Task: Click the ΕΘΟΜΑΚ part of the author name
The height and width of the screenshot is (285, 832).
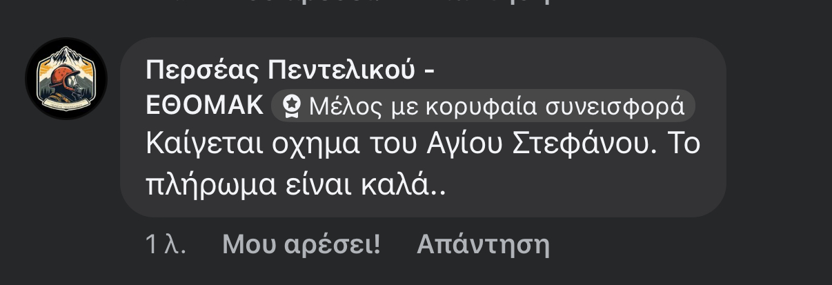Action: [205, 106]
